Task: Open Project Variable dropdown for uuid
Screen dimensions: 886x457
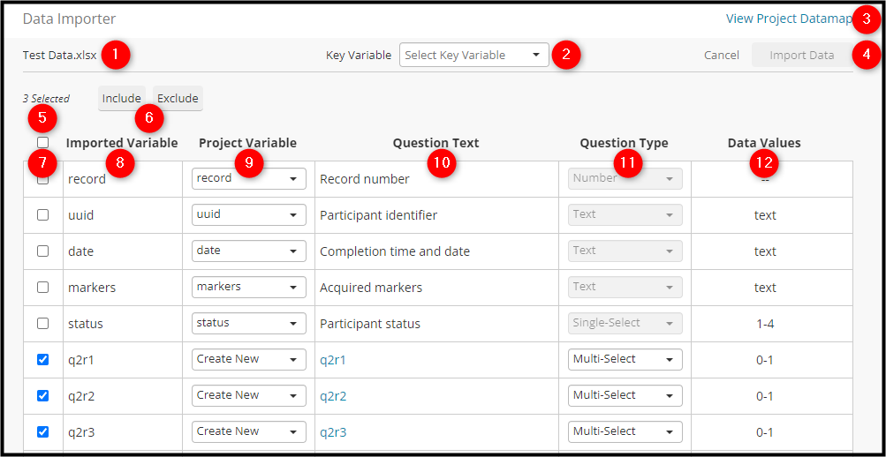Action: (x=248, y=215)
